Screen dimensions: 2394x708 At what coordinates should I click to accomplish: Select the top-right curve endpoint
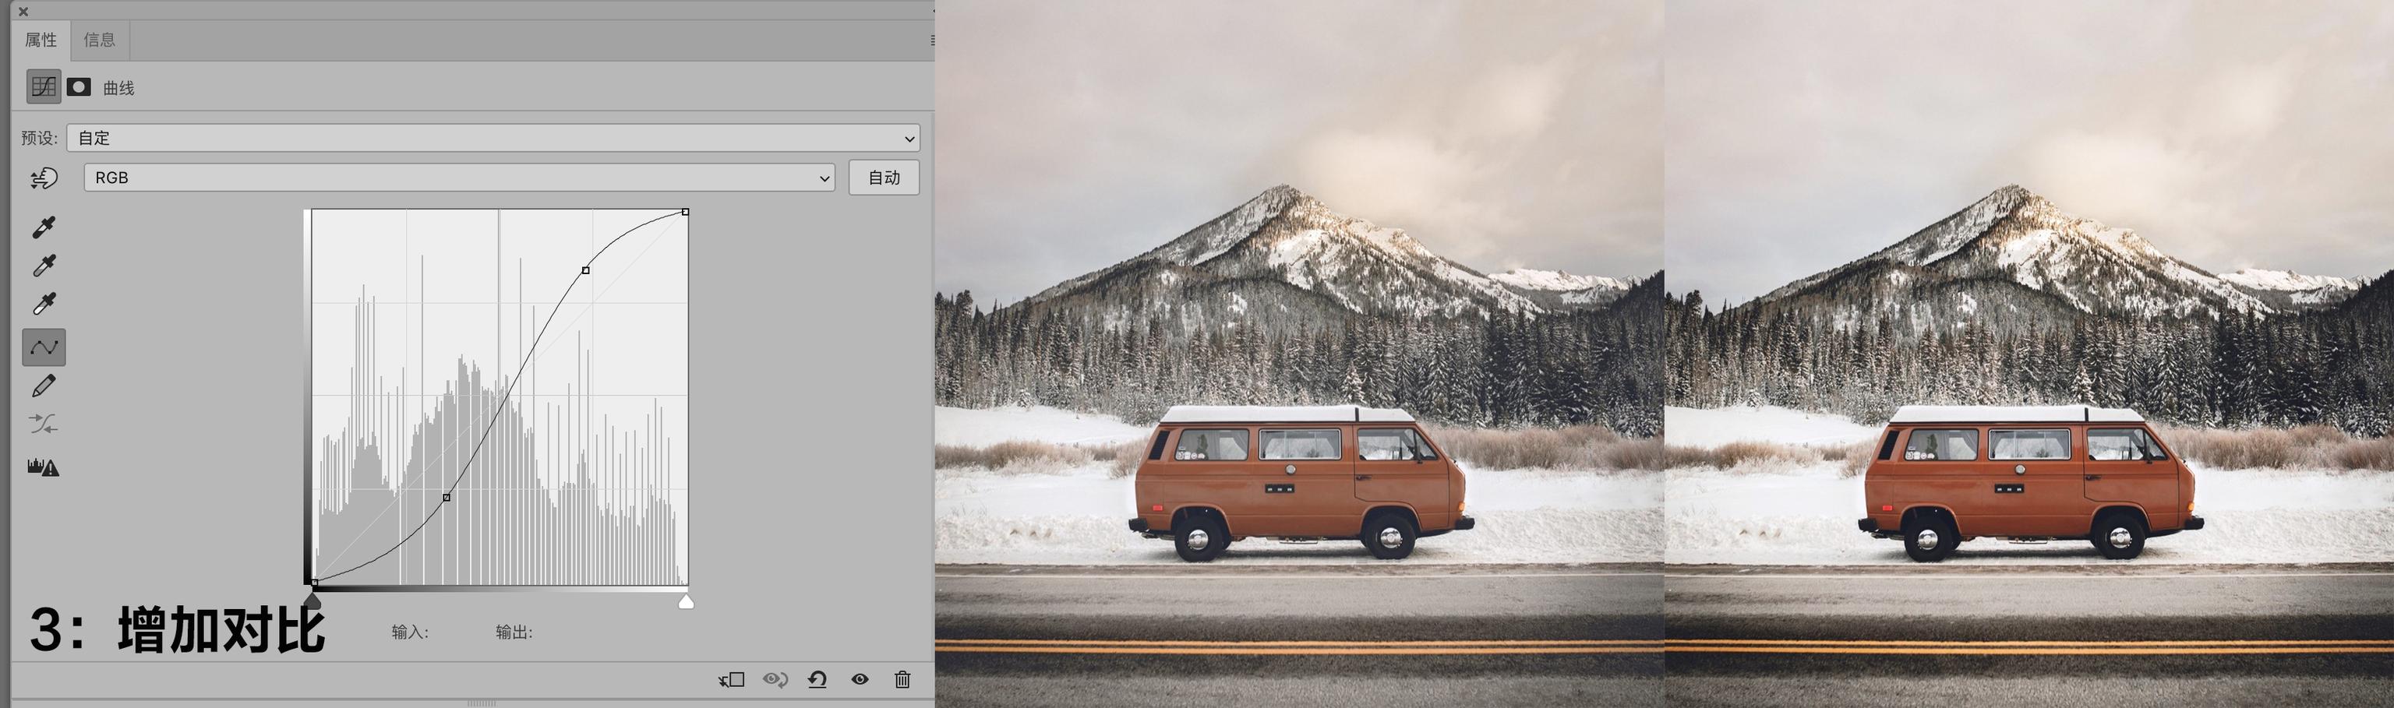coord(686,212)
